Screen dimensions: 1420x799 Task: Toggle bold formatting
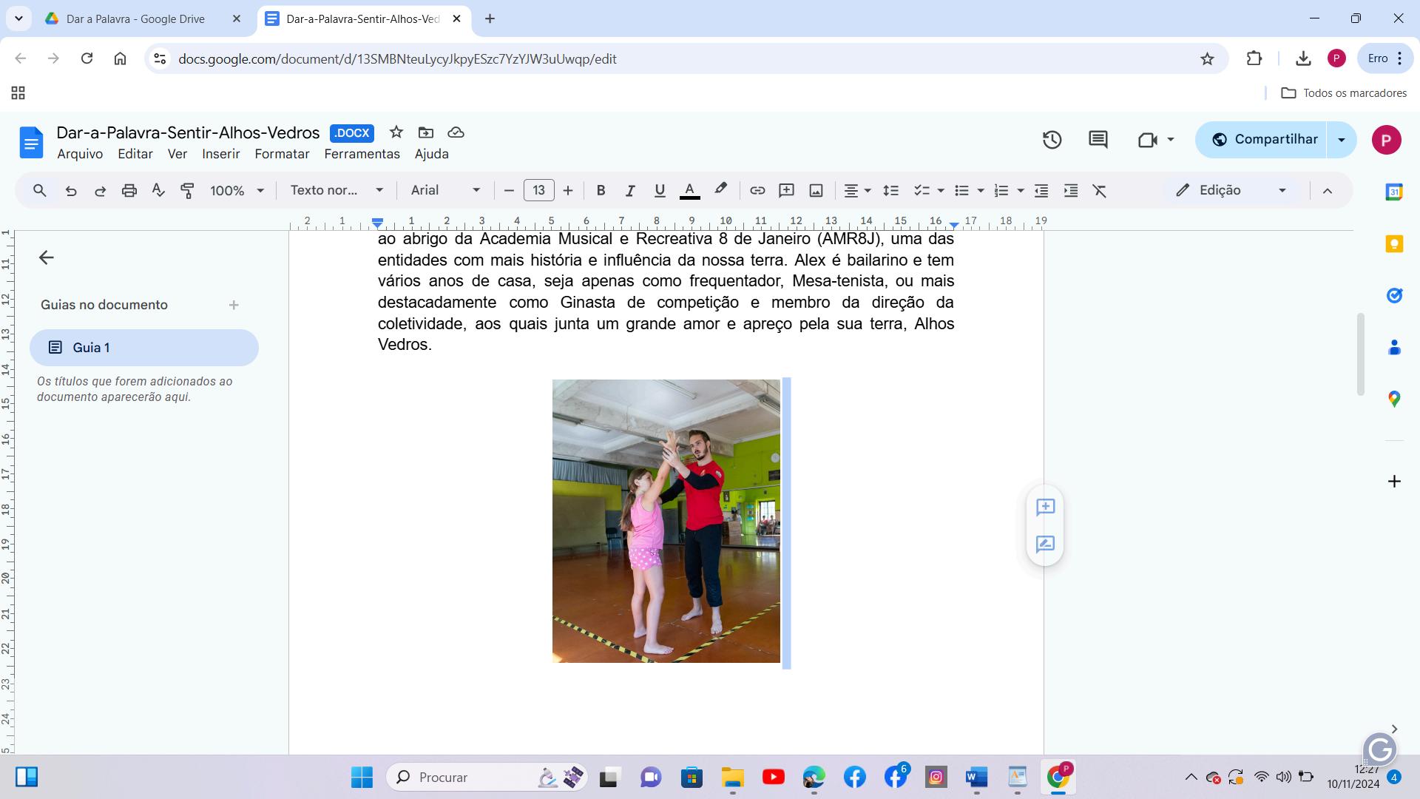(x=601, y=191)
